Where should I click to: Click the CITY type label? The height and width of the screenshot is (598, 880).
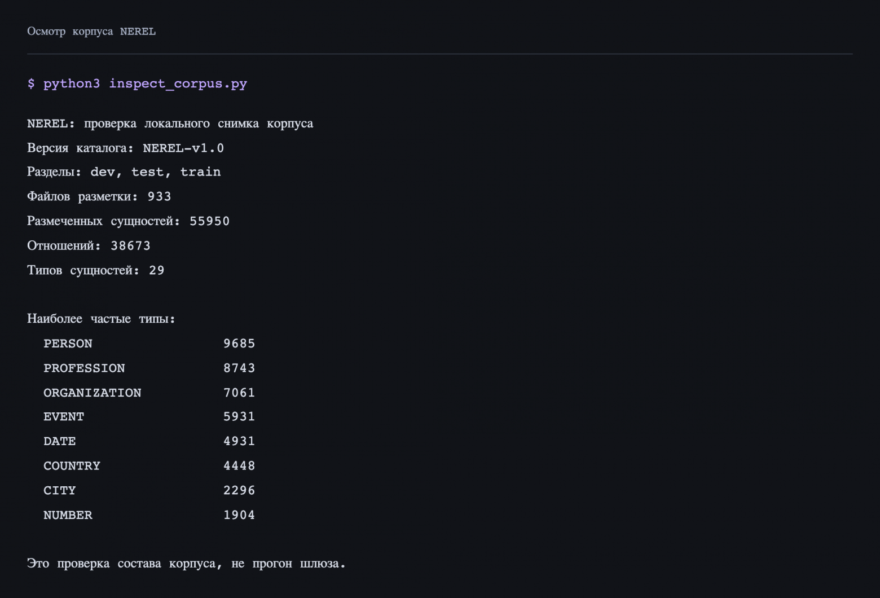tap(59, 490)
